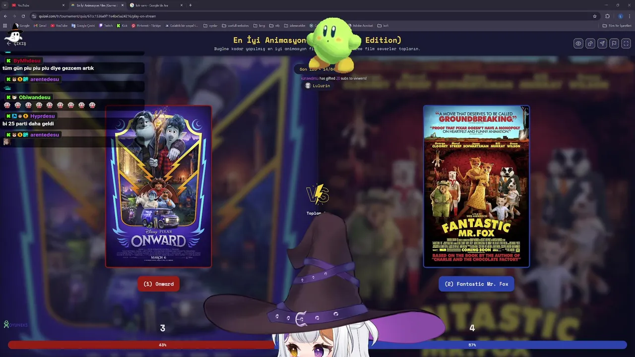Expand the usefull websites bookmark folder
635x357 pixels.
[235, 26]
